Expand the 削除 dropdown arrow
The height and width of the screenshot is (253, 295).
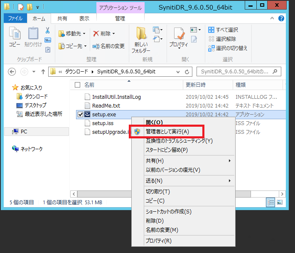coord(113,34)
